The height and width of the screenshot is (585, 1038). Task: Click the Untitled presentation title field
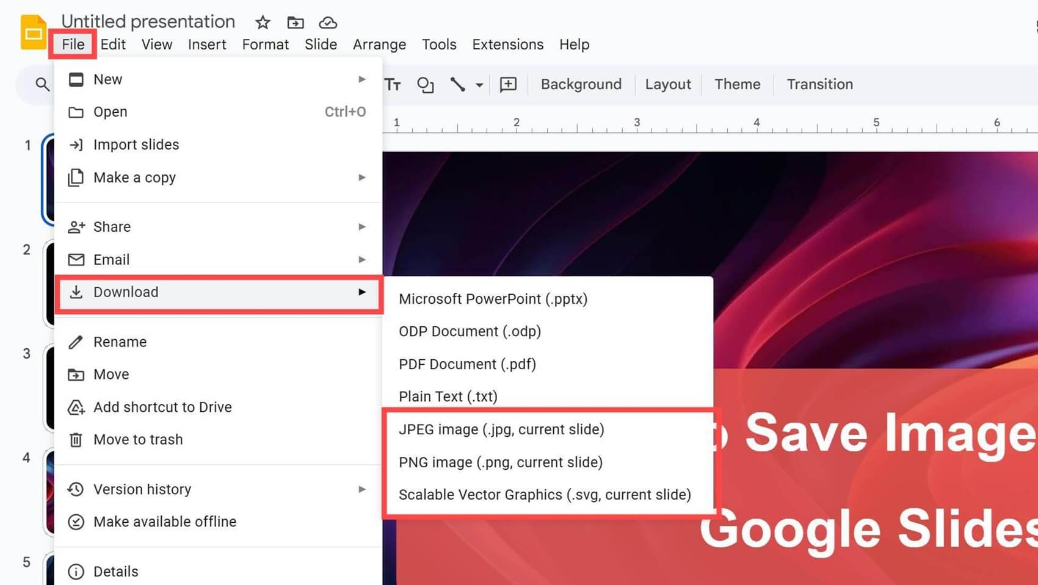click(148, 21)
